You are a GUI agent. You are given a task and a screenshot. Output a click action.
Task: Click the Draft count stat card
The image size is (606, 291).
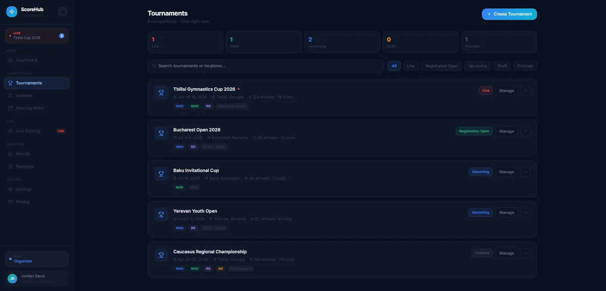coord(420,42)
